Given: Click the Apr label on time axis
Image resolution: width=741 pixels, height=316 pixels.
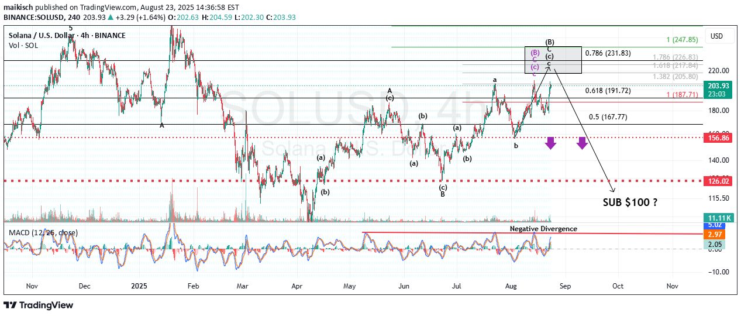Looking at the screenshot, I should 297,287.
